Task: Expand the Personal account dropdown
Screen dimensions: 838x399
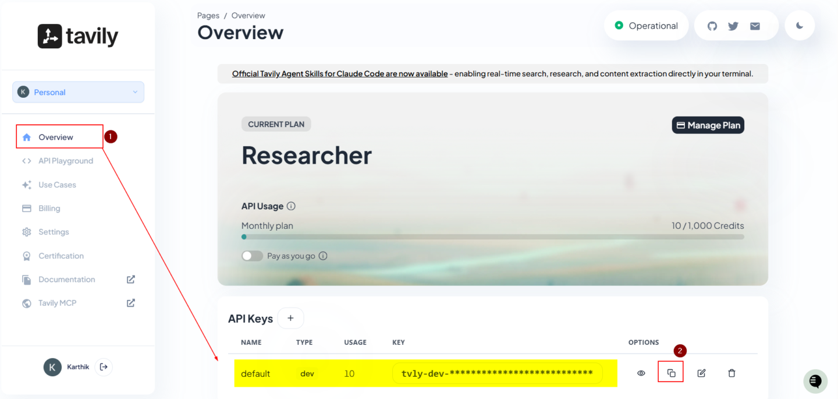Action: pos(78,92)
